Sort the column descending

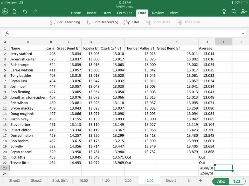(x=102, y=22)
